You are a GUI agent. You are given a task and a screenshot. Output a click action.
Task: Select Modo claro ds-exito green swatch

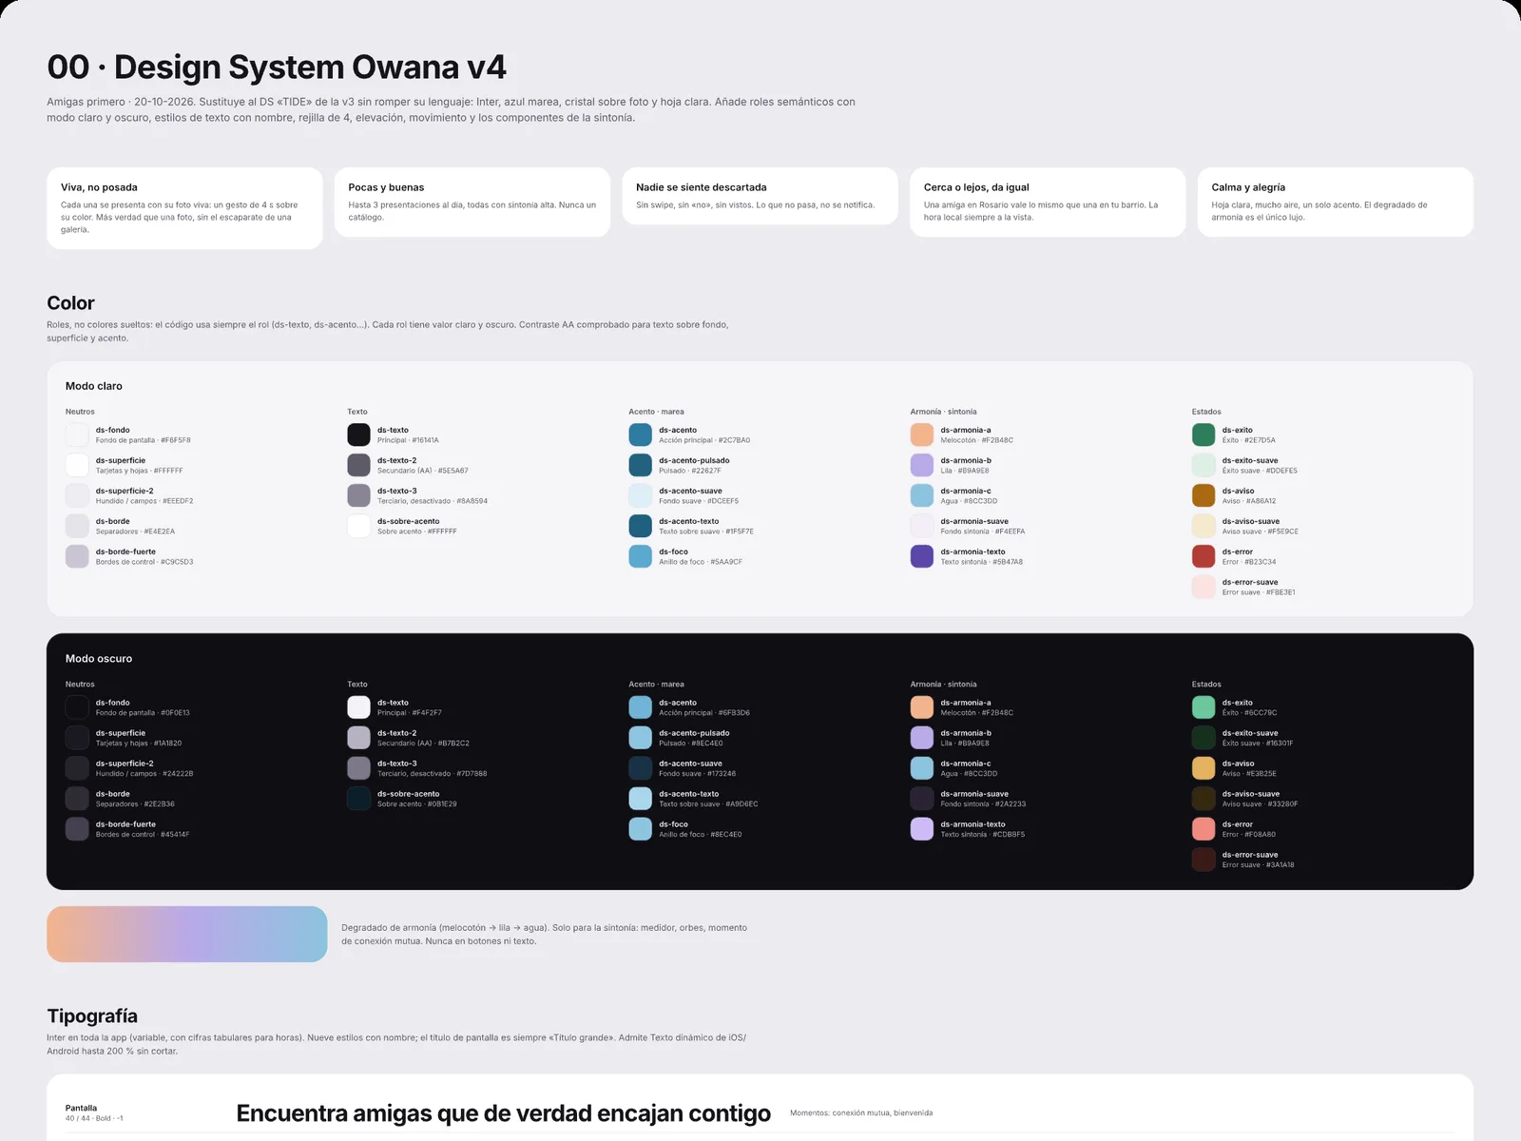click(1203, 435)
